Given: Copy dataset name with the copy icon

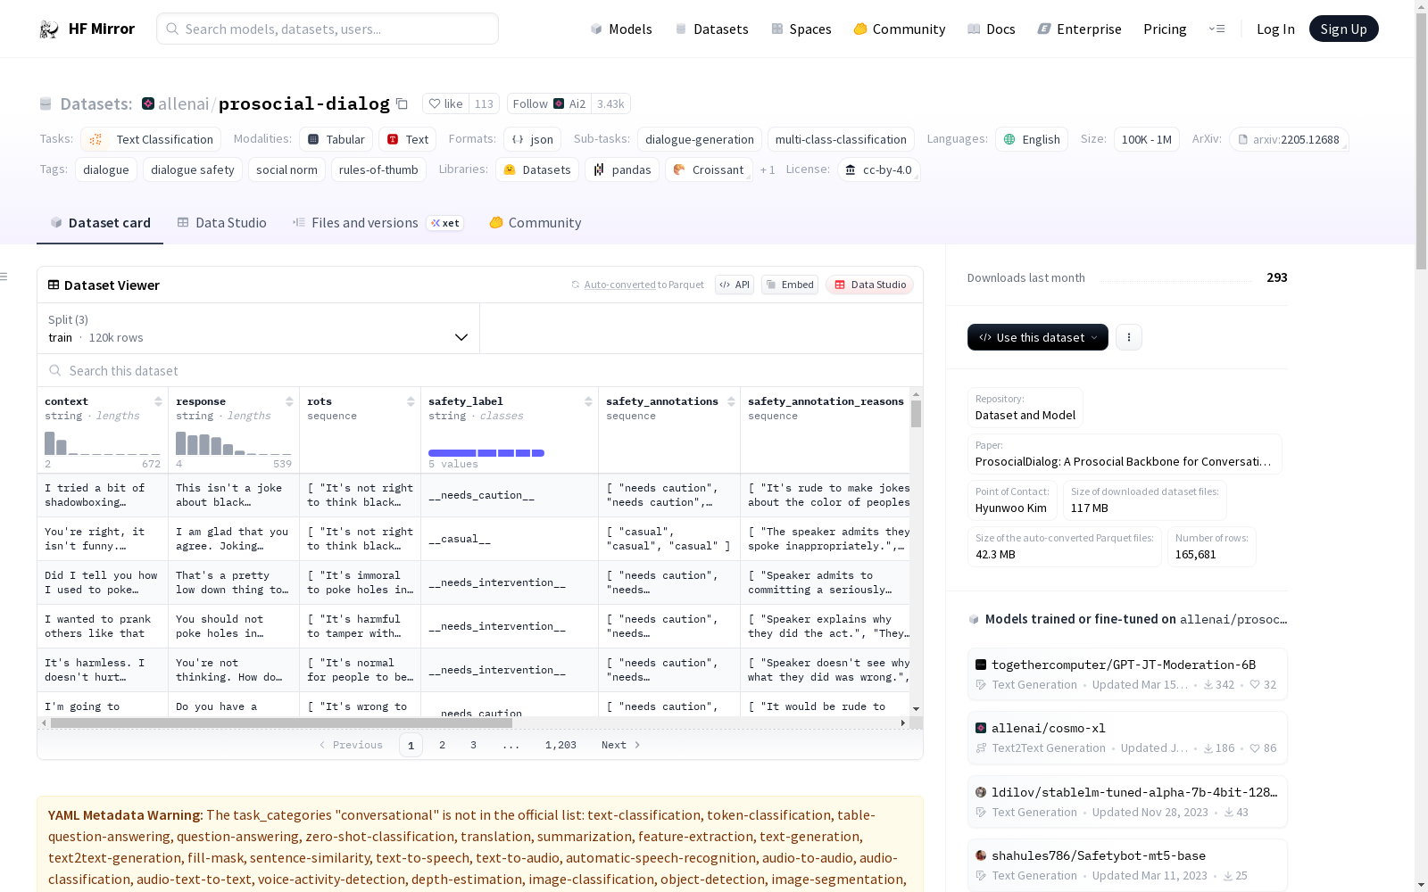Looking at the screenshot, I should (x=402, y=103).
